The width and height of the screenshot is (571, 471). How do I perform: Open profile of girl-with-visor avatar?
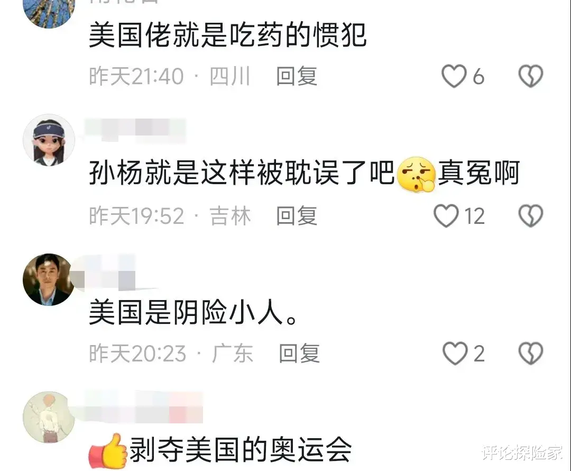[x=49, y=140]
